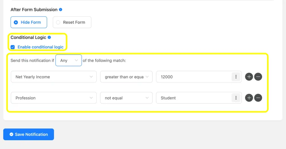Click the info icon beside After Form Submission

(x=61, y=9)
